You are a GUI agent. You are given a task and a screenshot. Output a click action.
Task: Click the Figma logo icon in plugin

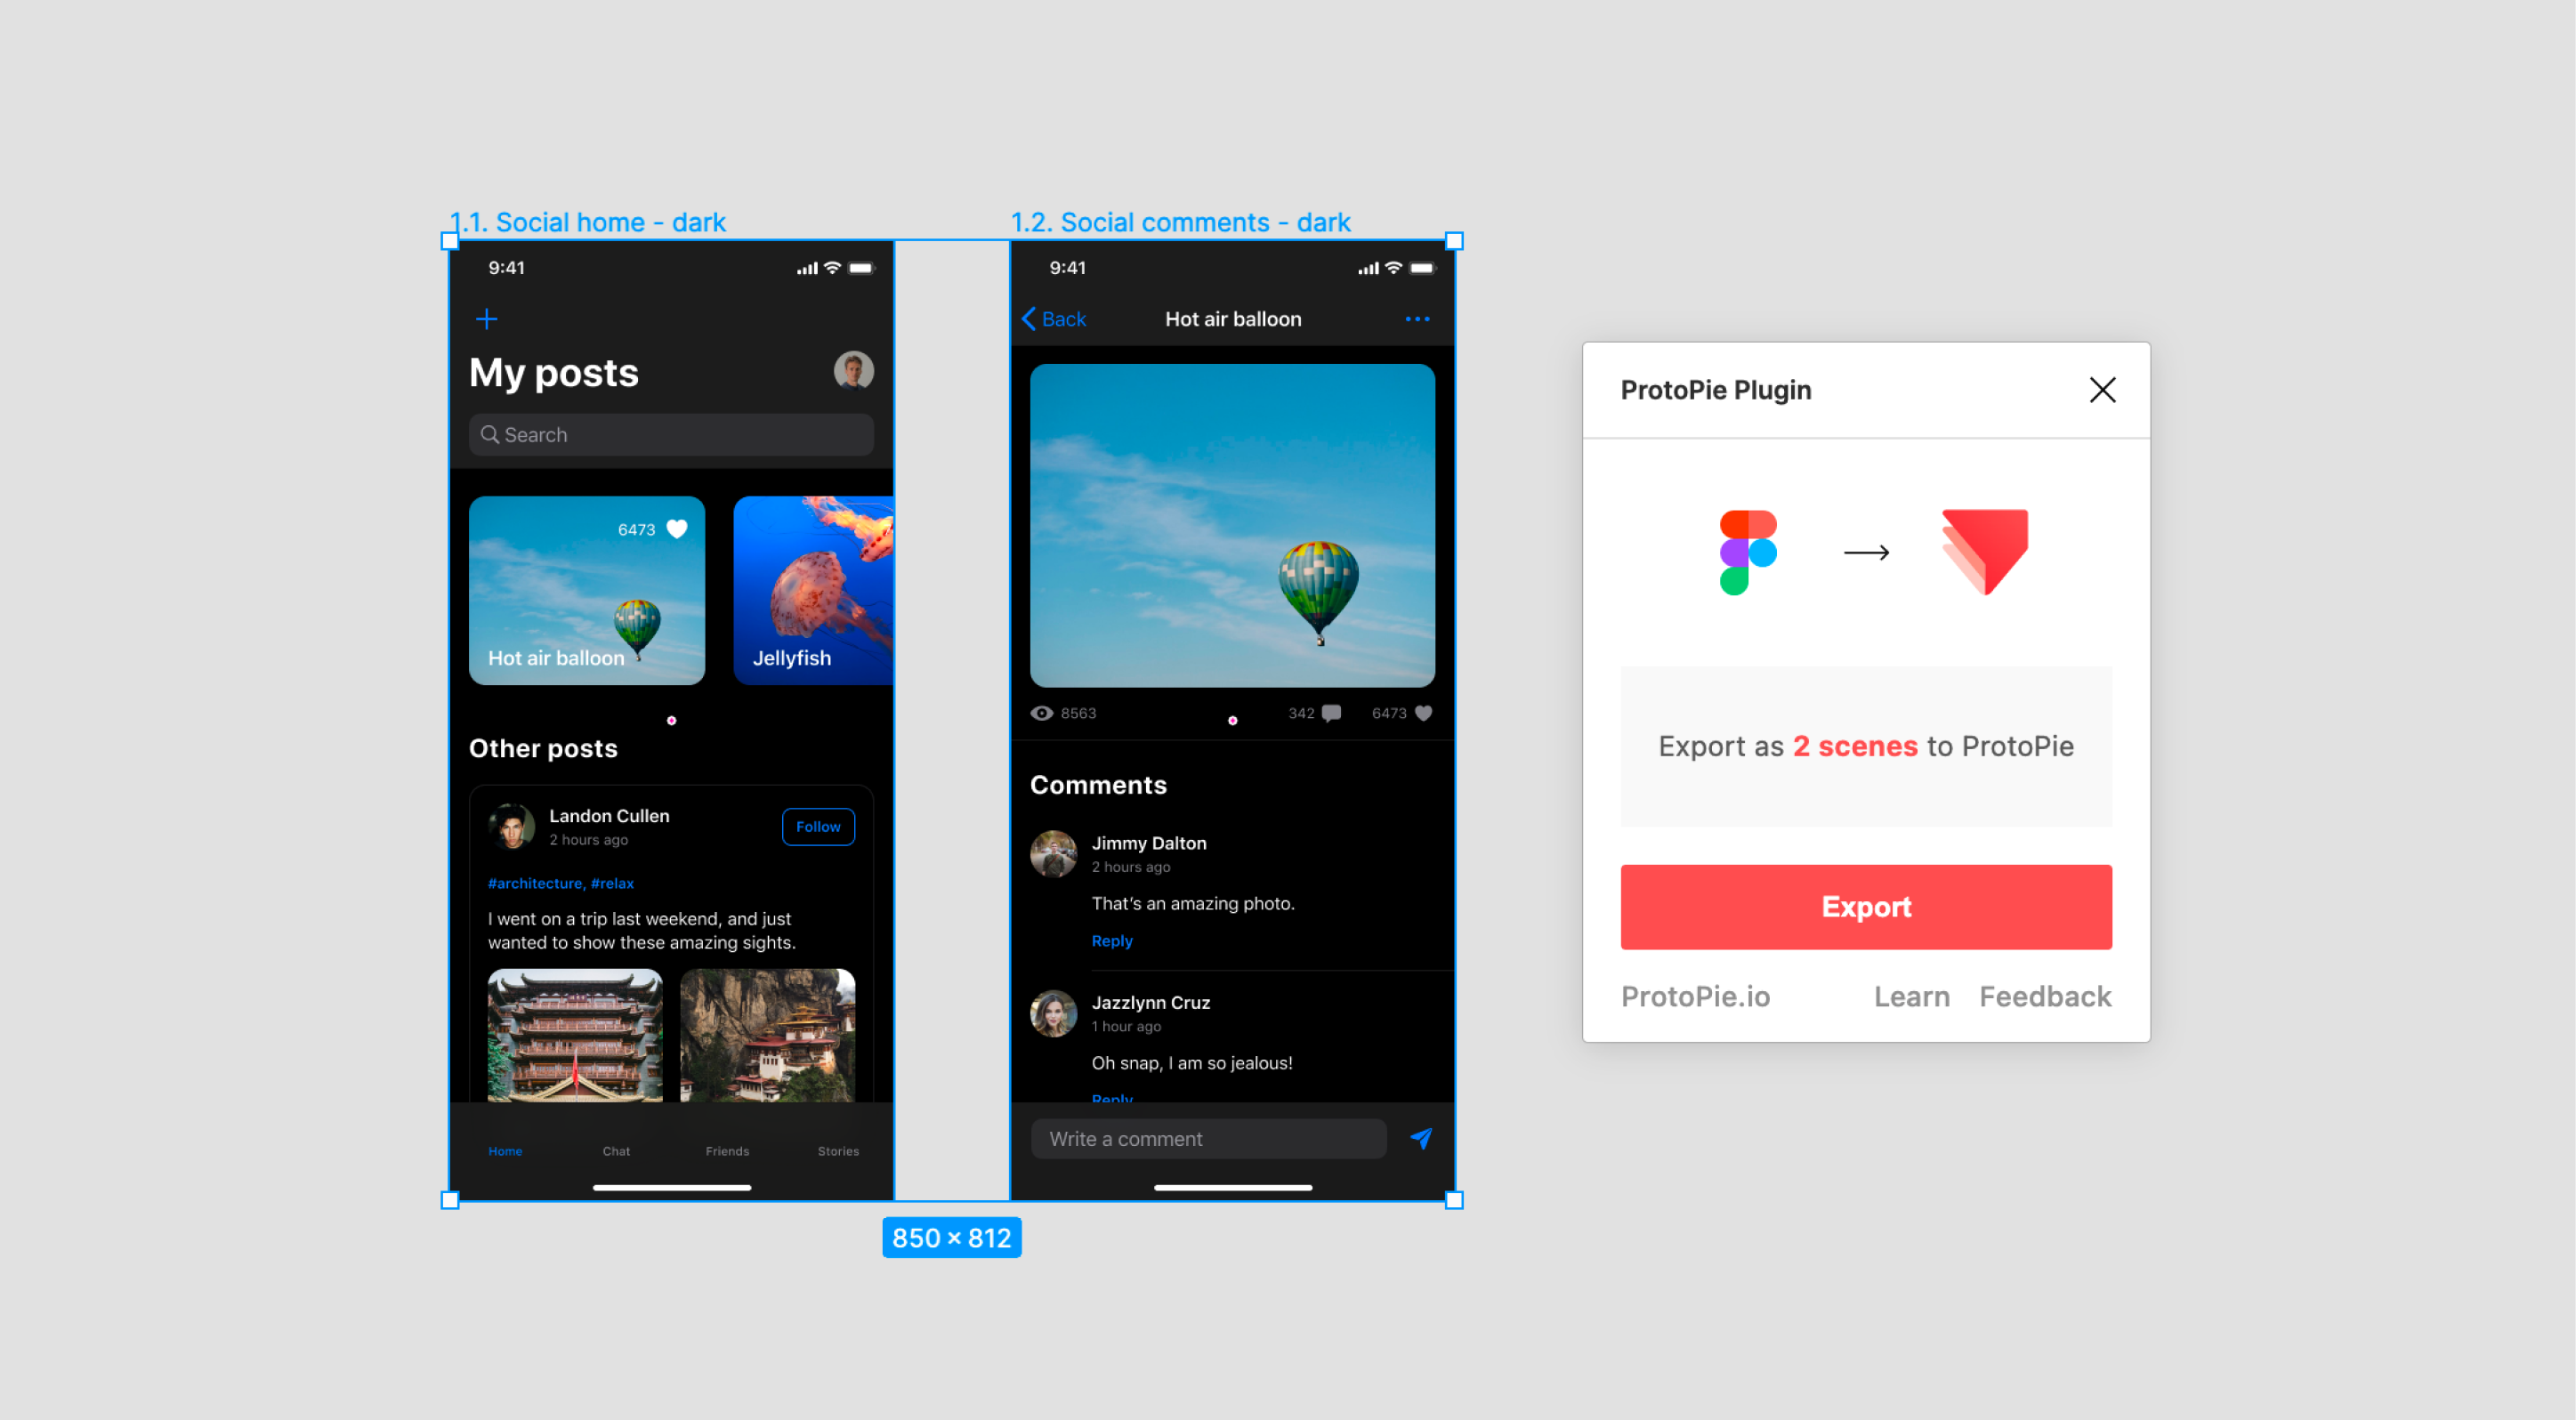[1748, 553]
